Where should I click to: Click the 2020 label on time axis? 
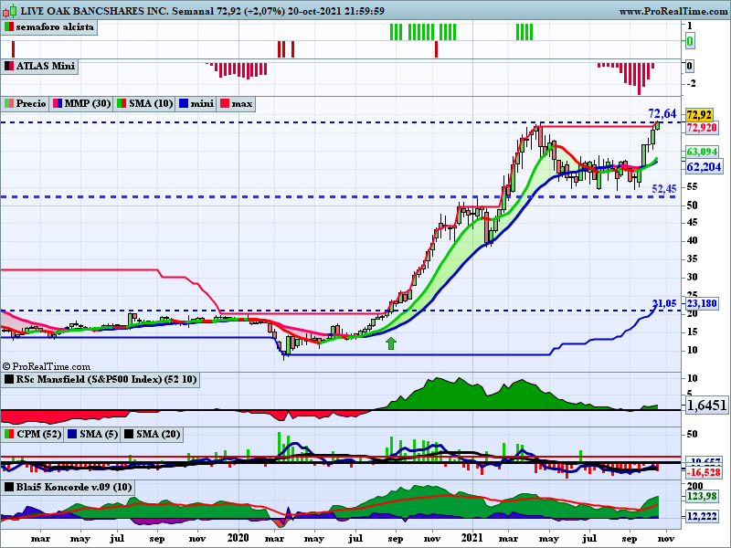click(238, 538)
